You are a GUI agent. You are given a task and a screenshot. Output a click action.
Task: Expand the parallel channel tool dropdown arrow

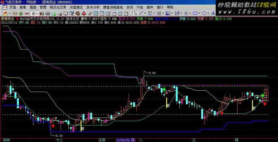pos(181,14)
